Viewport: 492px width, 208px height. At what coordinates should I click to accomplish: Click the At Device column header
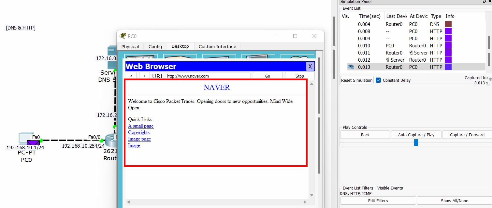click(x=419, y=16)
